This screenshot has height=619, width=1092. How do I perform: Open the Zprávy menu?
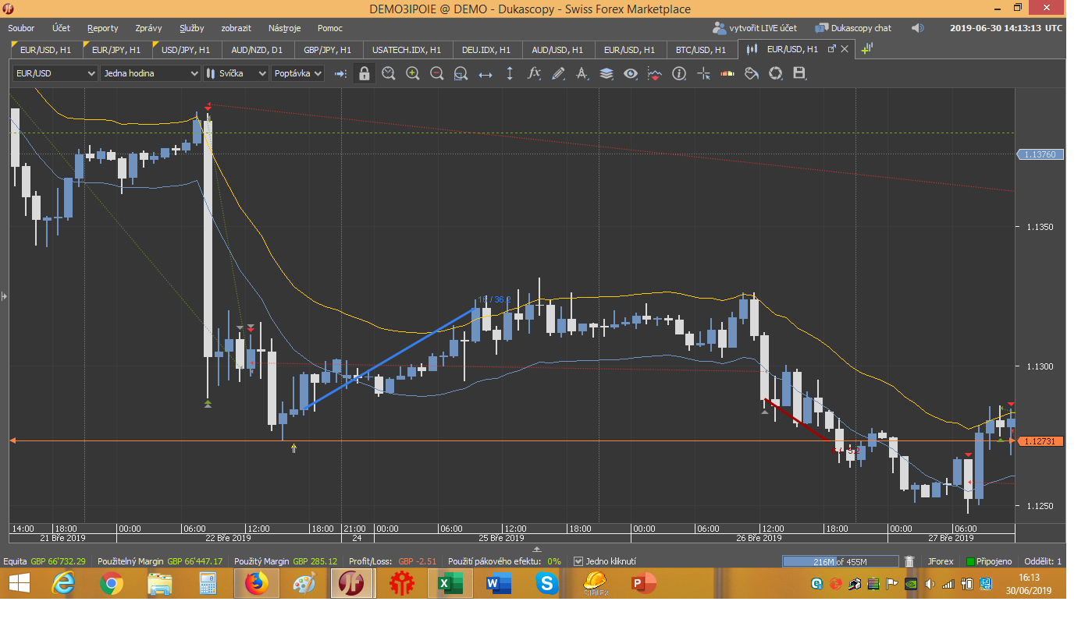pos(148,28)
